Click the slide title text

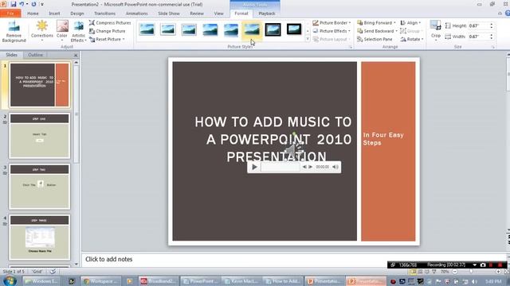click(273, 140)
